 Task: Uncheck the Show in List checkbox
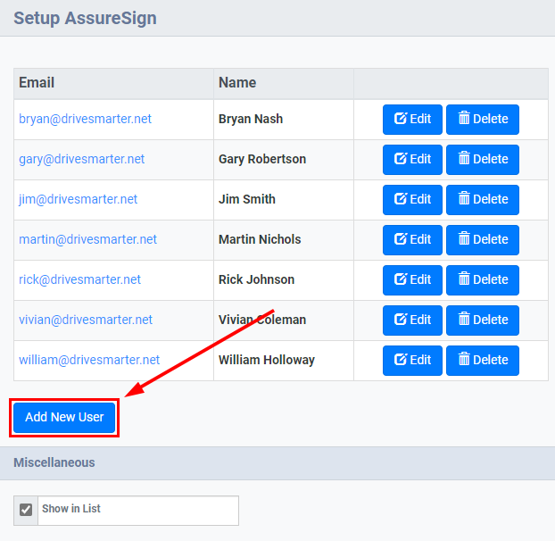tap(26, 510)
